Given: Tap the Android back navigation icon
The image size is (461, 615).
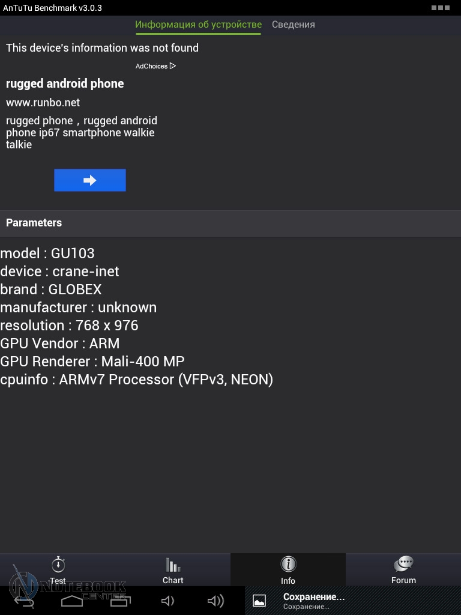Looking at the screenshot, I should click(x=24, y=601).
